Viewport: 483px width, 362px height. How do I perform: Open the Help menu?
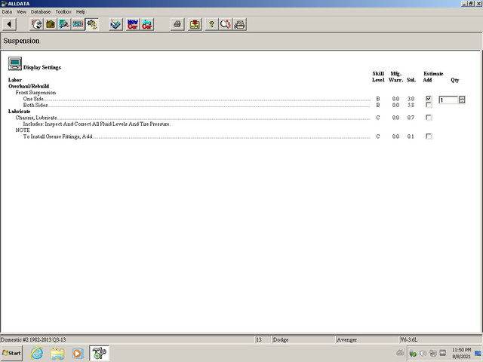[x=81, y=12]
